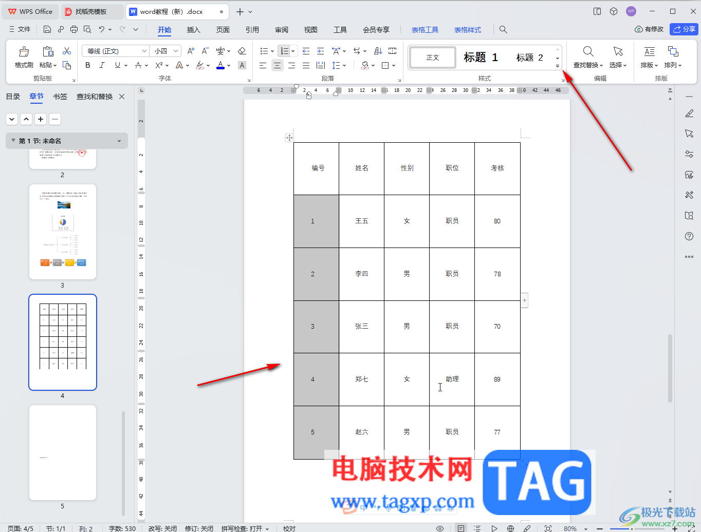Open the Insert (插入) ribbon tab
The image size is (701, 532).
tap(194, 30)
